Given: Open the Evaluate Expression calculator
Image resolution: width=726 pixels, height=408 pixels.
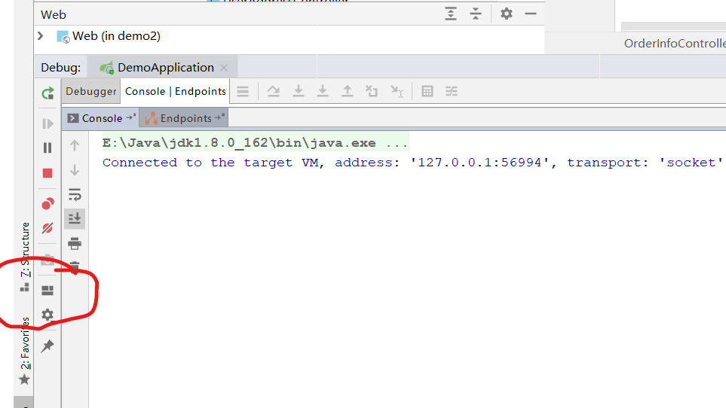Looking at the screenshot, I should 427,92.
